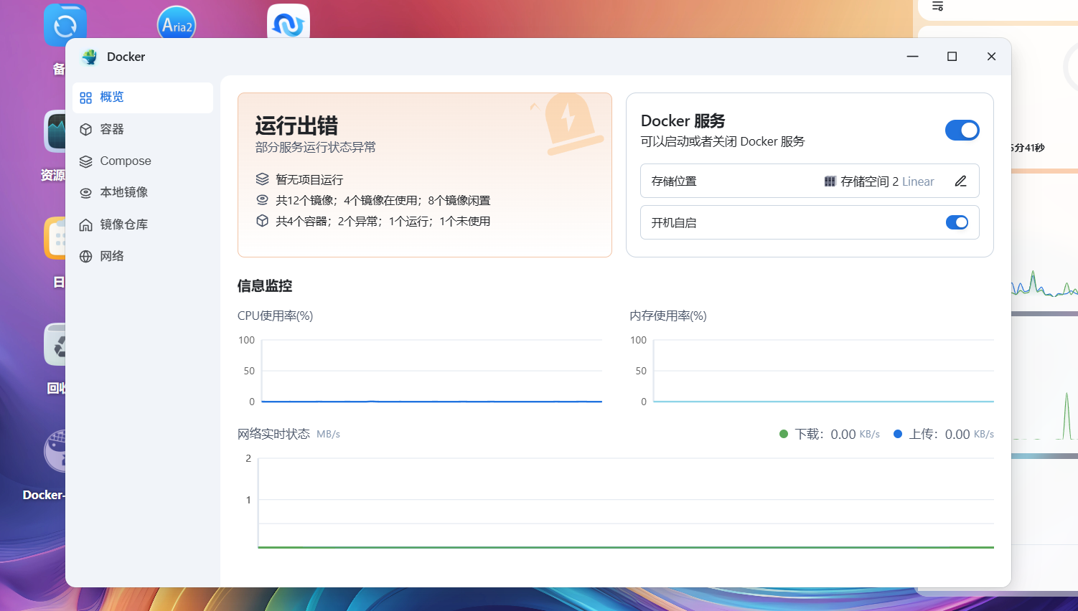Edit the 存储位置 with pencil icon
This screenshot has width=1078, height=611.
961,181
